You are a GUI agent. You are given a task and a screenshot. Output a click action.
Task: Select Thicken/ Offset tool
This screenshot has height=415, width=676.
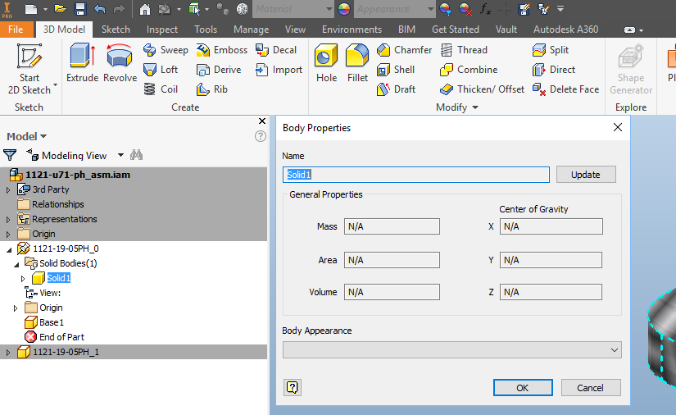point(482,89)
